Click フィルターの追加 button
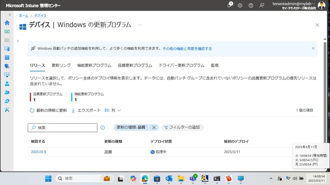 coord(182,127)
